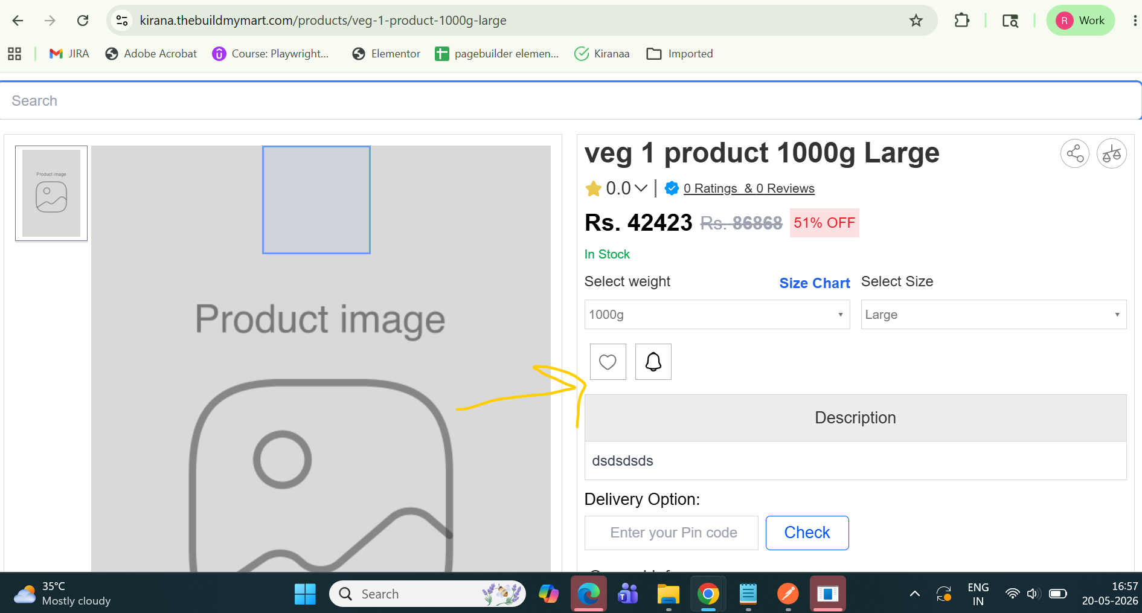Open the Kiranaa bookmark
Image resolution: width=1142 pixels, height=613 pixels.
(601, 54)
